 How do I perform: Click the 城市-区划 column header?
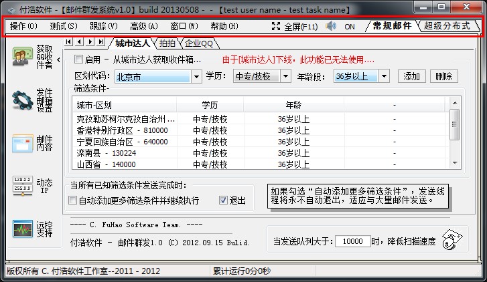point(124,105)
